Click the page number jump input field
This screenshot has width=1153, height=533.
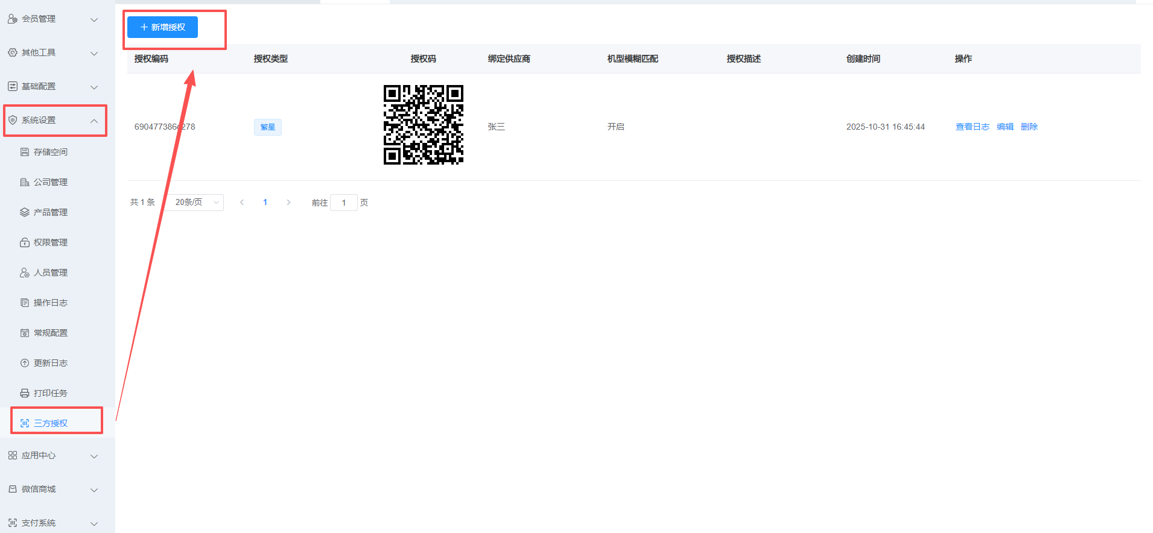click(x=344, y=203)
